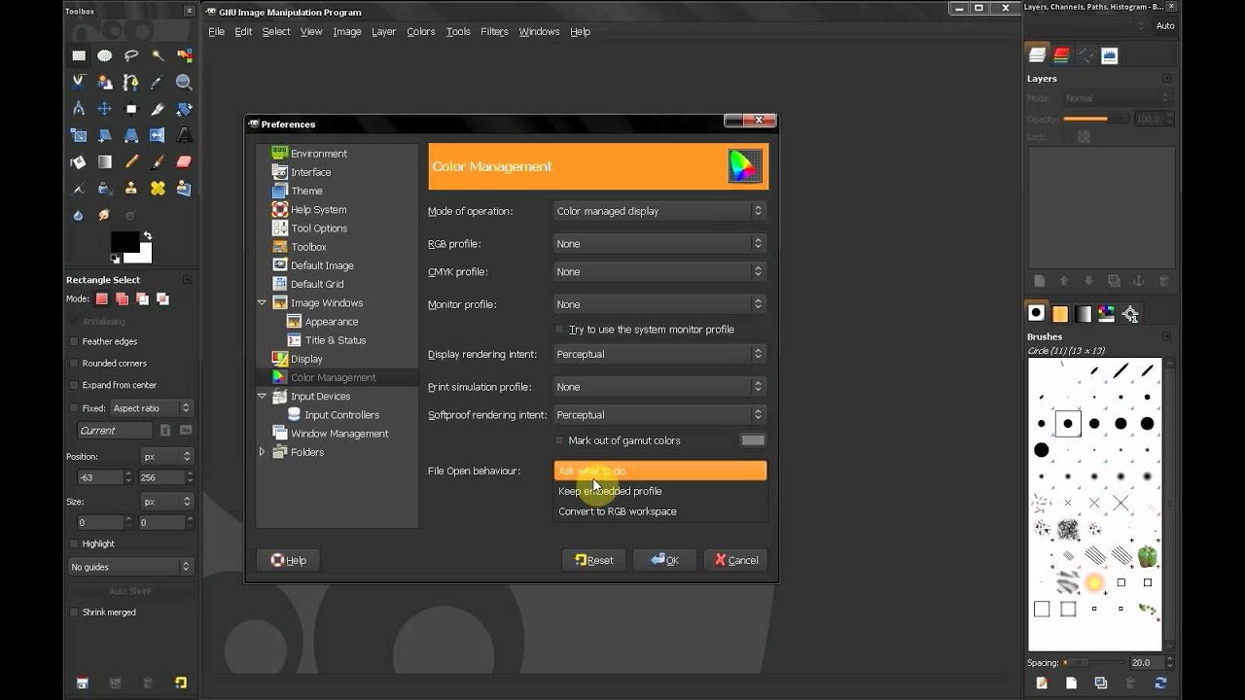Click the black foreground color swatch
The image size is (1245, 700).
[124, 241]
